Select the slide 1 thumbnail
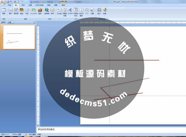Screen dimensions: 186x137 (19, 37)
